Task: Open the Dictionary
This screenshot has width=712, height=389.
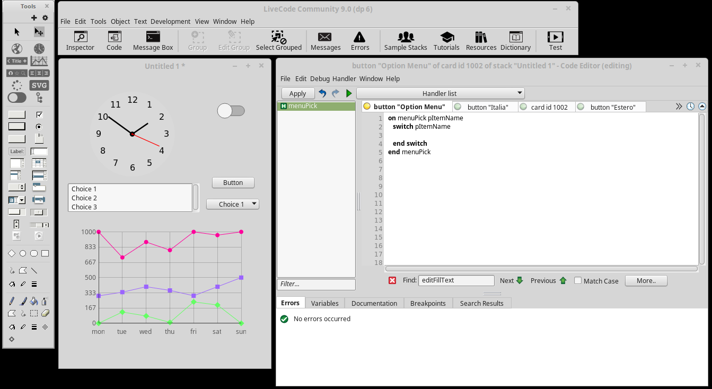Action: point(515,41)
